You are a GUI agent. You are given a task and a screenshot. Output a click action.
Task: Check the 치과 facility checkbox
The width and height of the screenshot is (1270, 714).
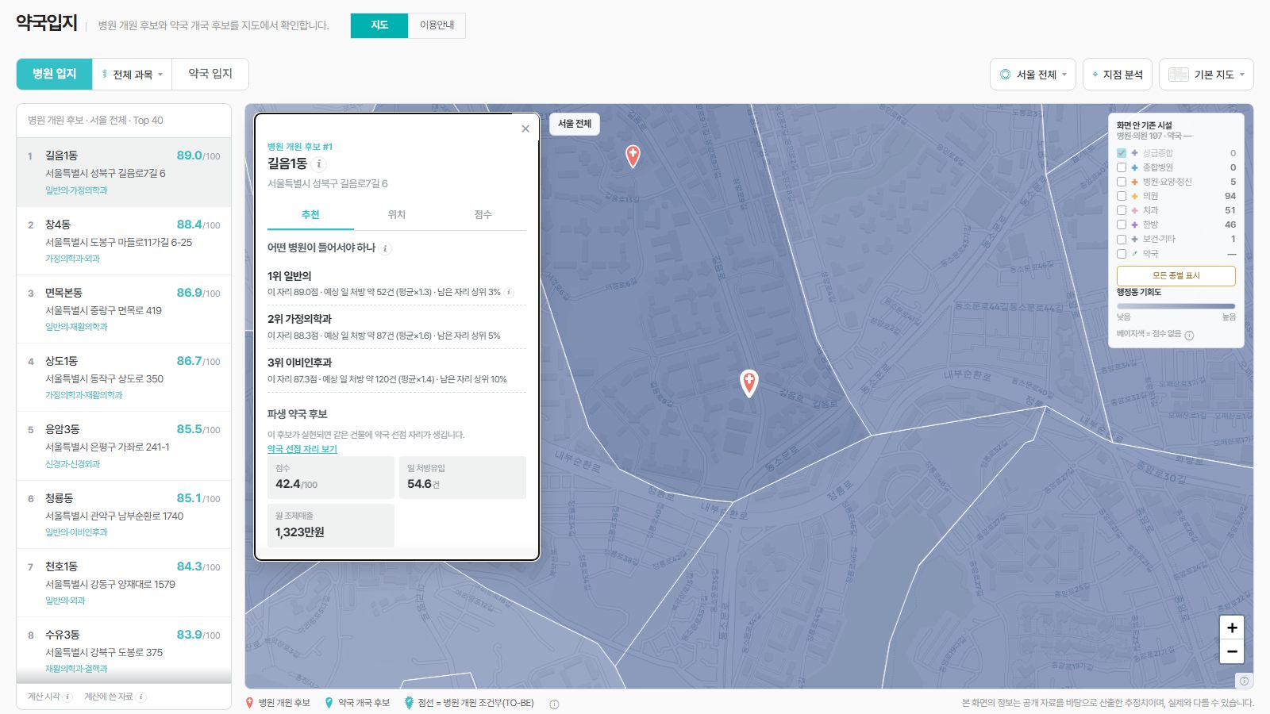pyautogui.click(x=1122, y=210)
